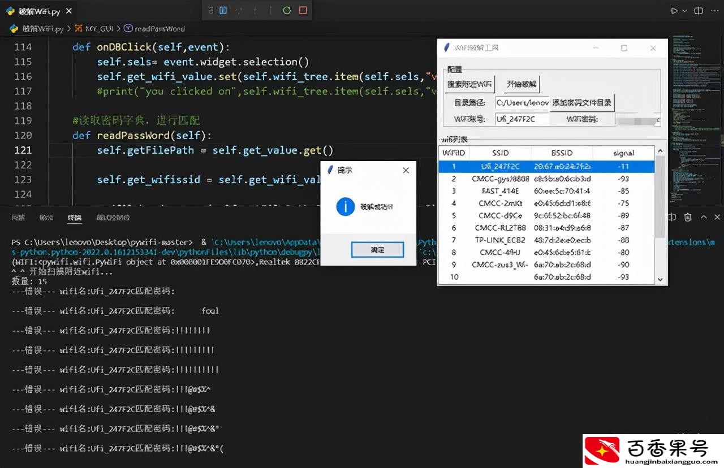Select the Ufi_247F2C wifi row
This screenshot has height=468, width=724.
[x=546, y=166]
